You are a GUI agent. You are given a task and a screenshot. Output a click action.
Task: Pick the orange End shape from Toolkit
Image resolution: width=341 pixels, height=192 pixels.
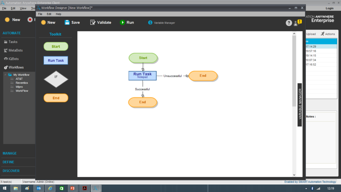[x=56, y=98]
